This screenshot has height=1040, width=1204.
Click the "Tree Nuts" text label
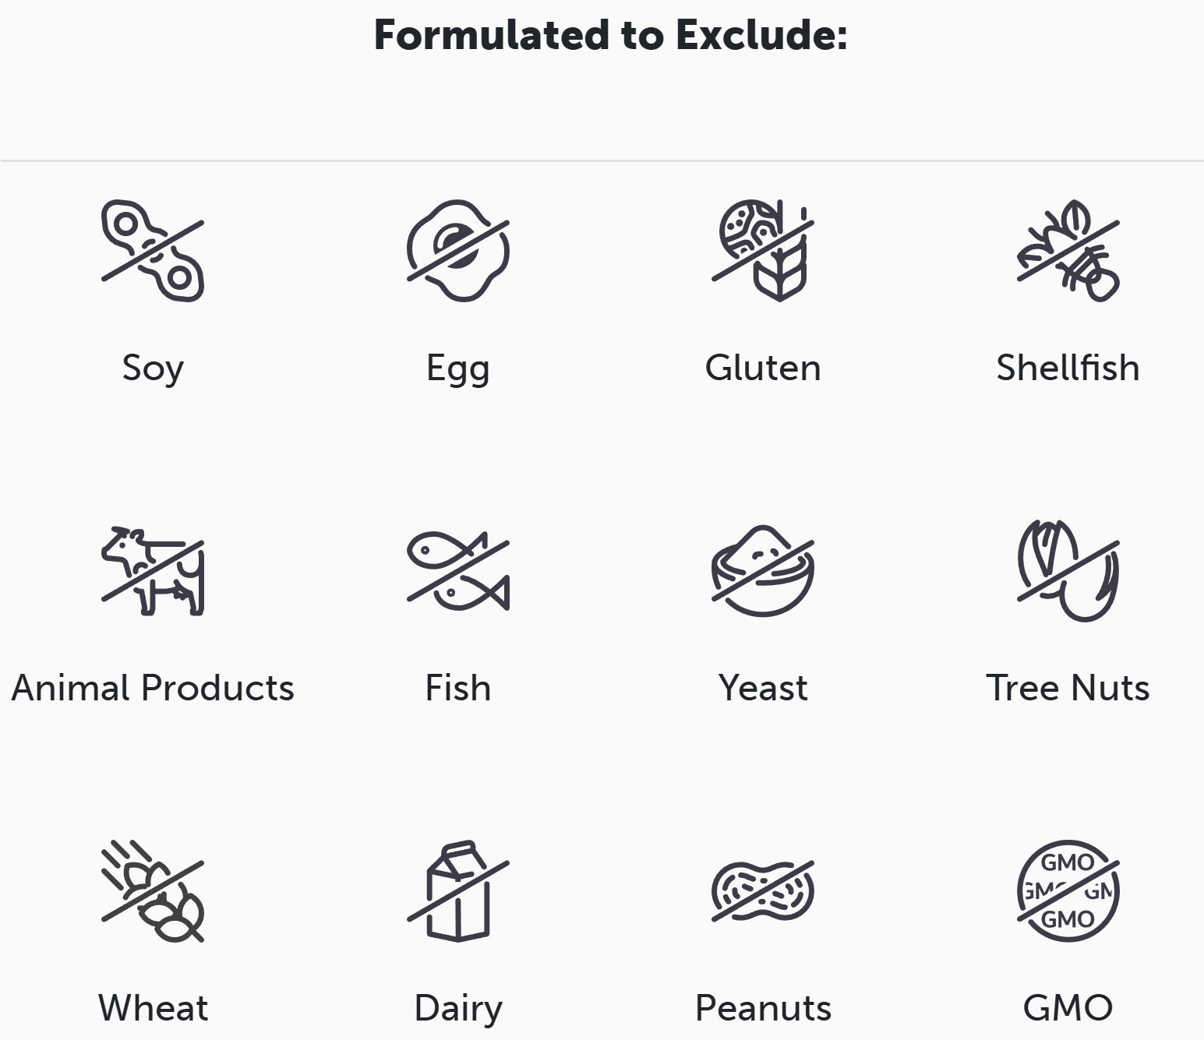pos(1068,688)
